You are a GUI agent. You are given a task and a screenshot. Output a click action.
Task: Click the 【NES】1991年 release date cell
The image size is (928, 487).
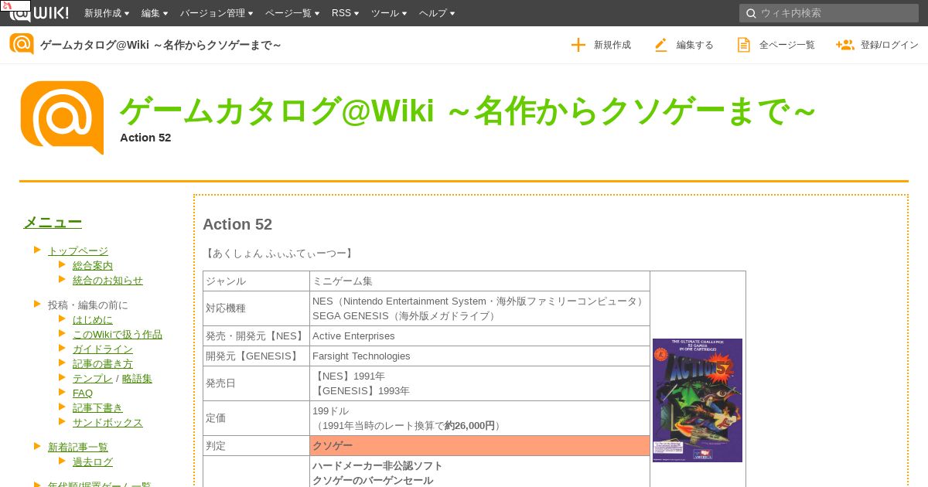(x=479, y=383)
